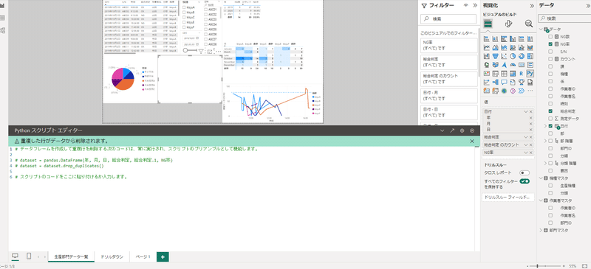Switch to ドリルダウン page tab
Viewport: 591px width, 269px height.
click(x=112, y=256)
